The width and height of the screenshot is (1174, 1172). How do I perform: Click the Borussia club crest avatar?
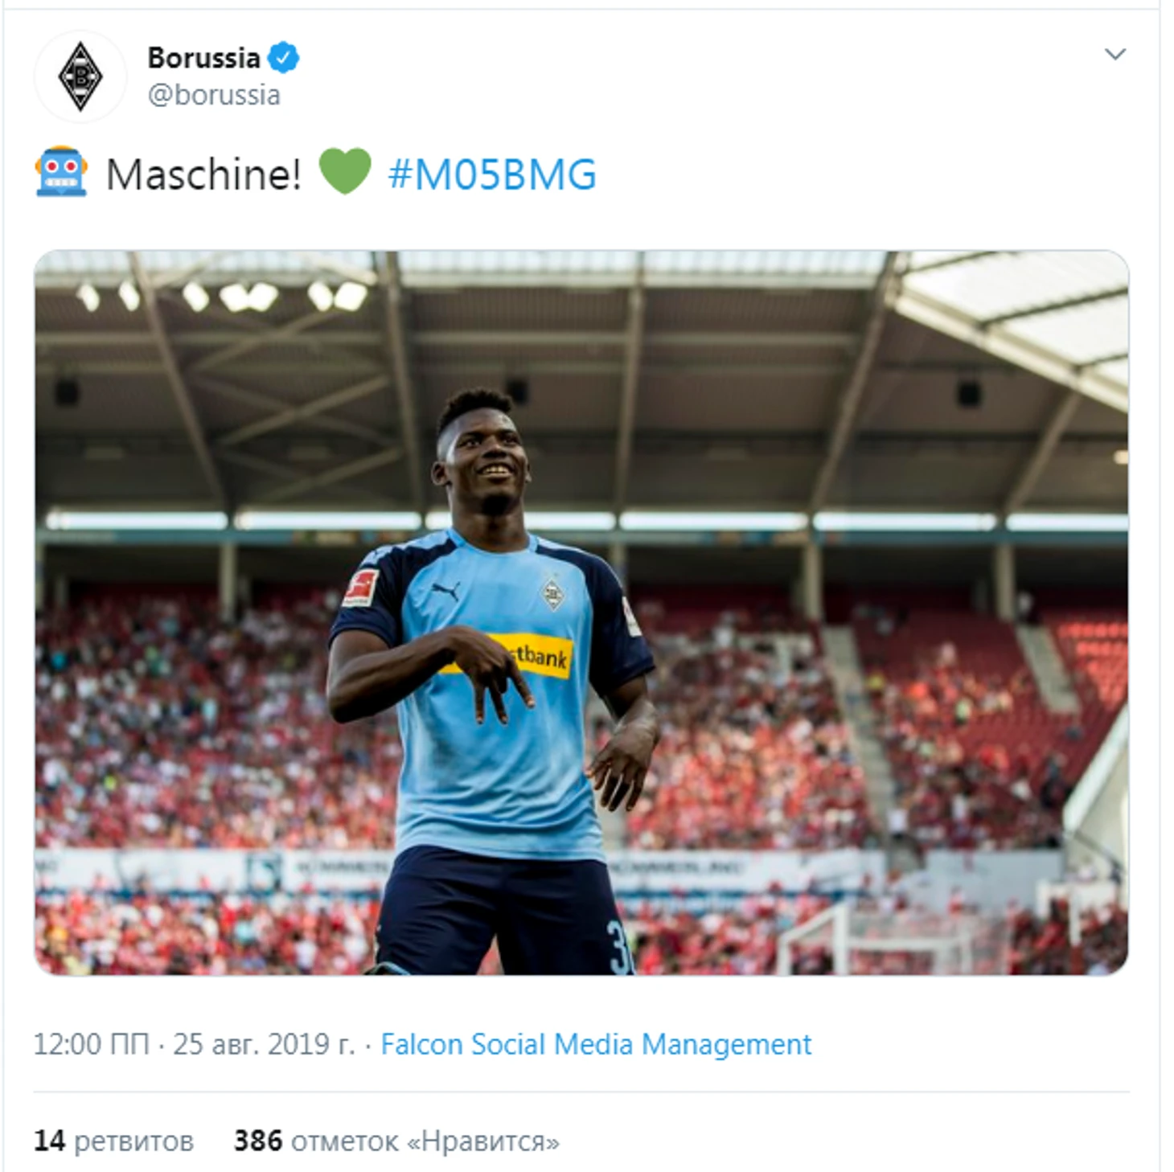pyautogui.click(x=80, y=76)
